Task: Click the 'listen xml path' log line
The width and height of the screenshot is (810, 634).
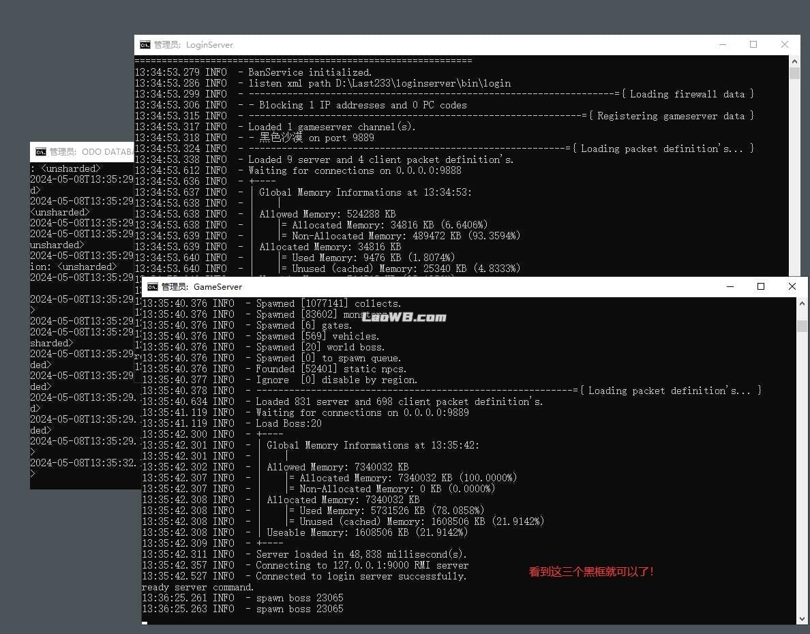Action: 323,83
